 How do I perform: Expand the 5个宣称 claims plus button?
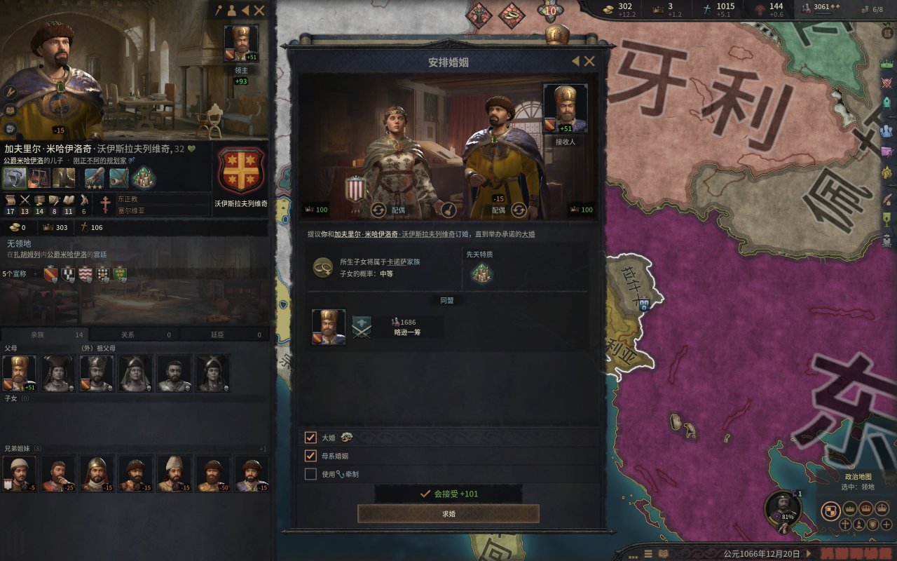(x=36, y=274)
